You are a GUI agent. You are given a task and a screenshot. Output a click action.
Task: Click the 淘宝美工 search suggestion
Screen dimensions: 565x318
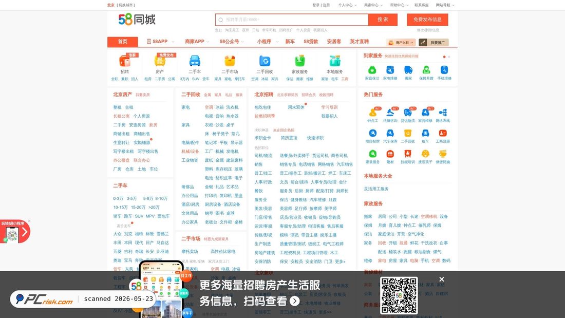[232, 30]
